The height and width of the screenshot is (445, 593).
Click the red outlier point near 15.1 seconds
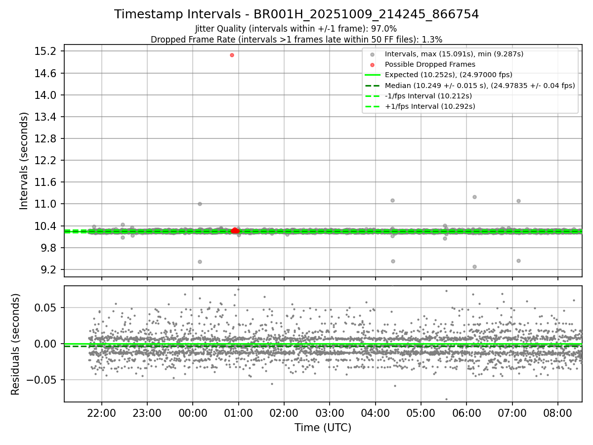pos(232,55)
